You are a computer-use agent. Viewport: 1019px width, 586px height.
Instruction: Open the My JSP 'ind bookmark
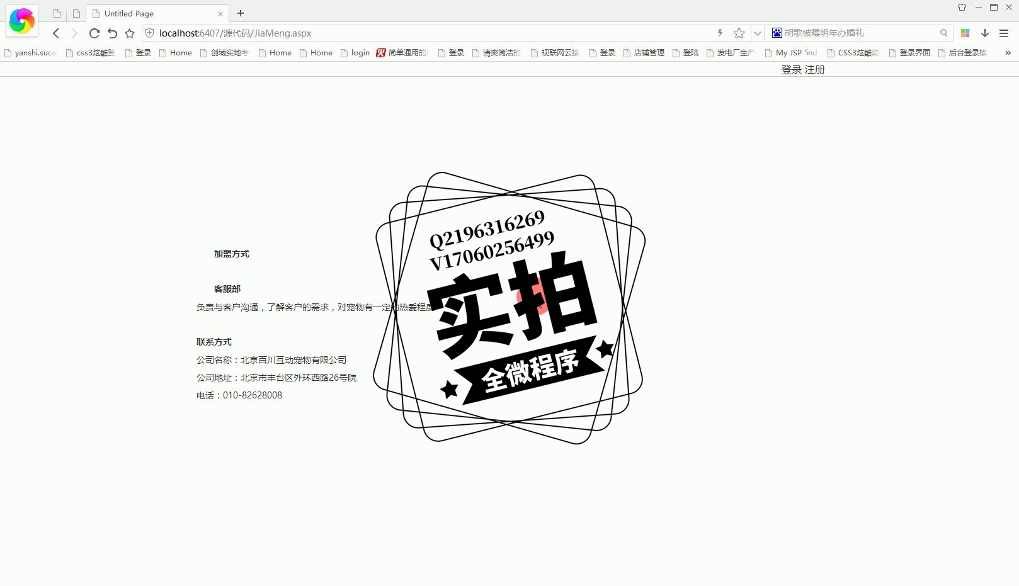click(791, 53)
